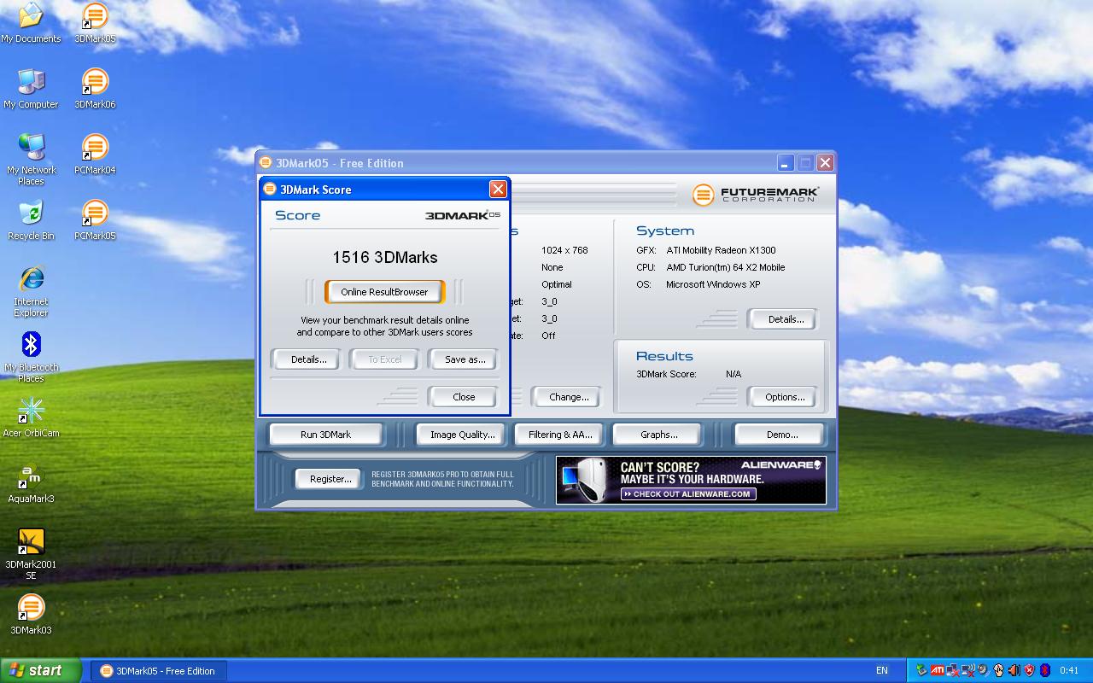This screenshot has height=683, width=1093.
Task: Click the taskbar clock showing 0:41
Action: click(1069, 670)
